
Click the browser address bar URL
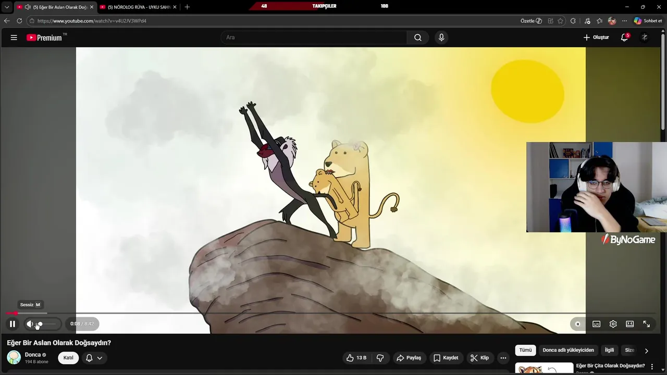(92, 21)
